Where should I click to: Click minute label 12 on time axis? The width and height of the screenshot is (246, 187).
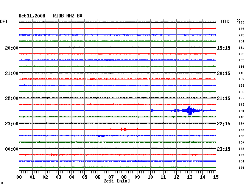(176, 177)
